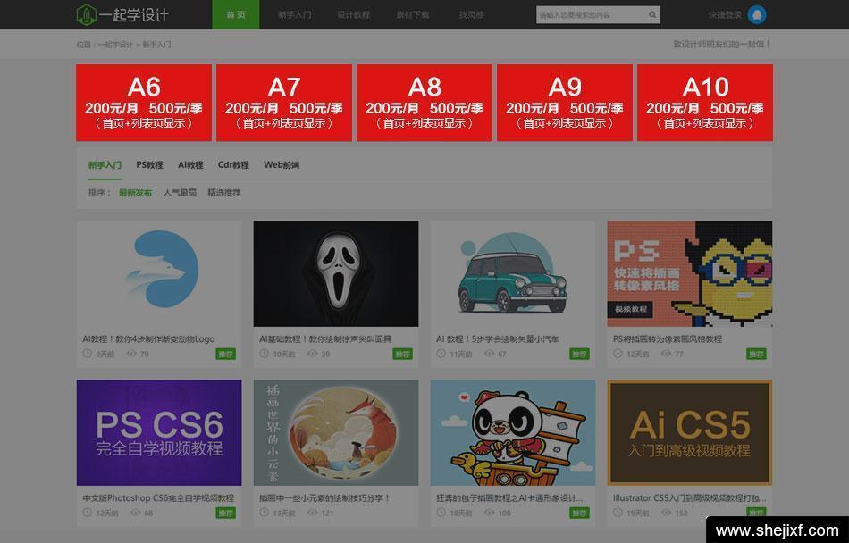Open the blue animal logo thumbnail
Screen dimensions: 849x543
159,273
